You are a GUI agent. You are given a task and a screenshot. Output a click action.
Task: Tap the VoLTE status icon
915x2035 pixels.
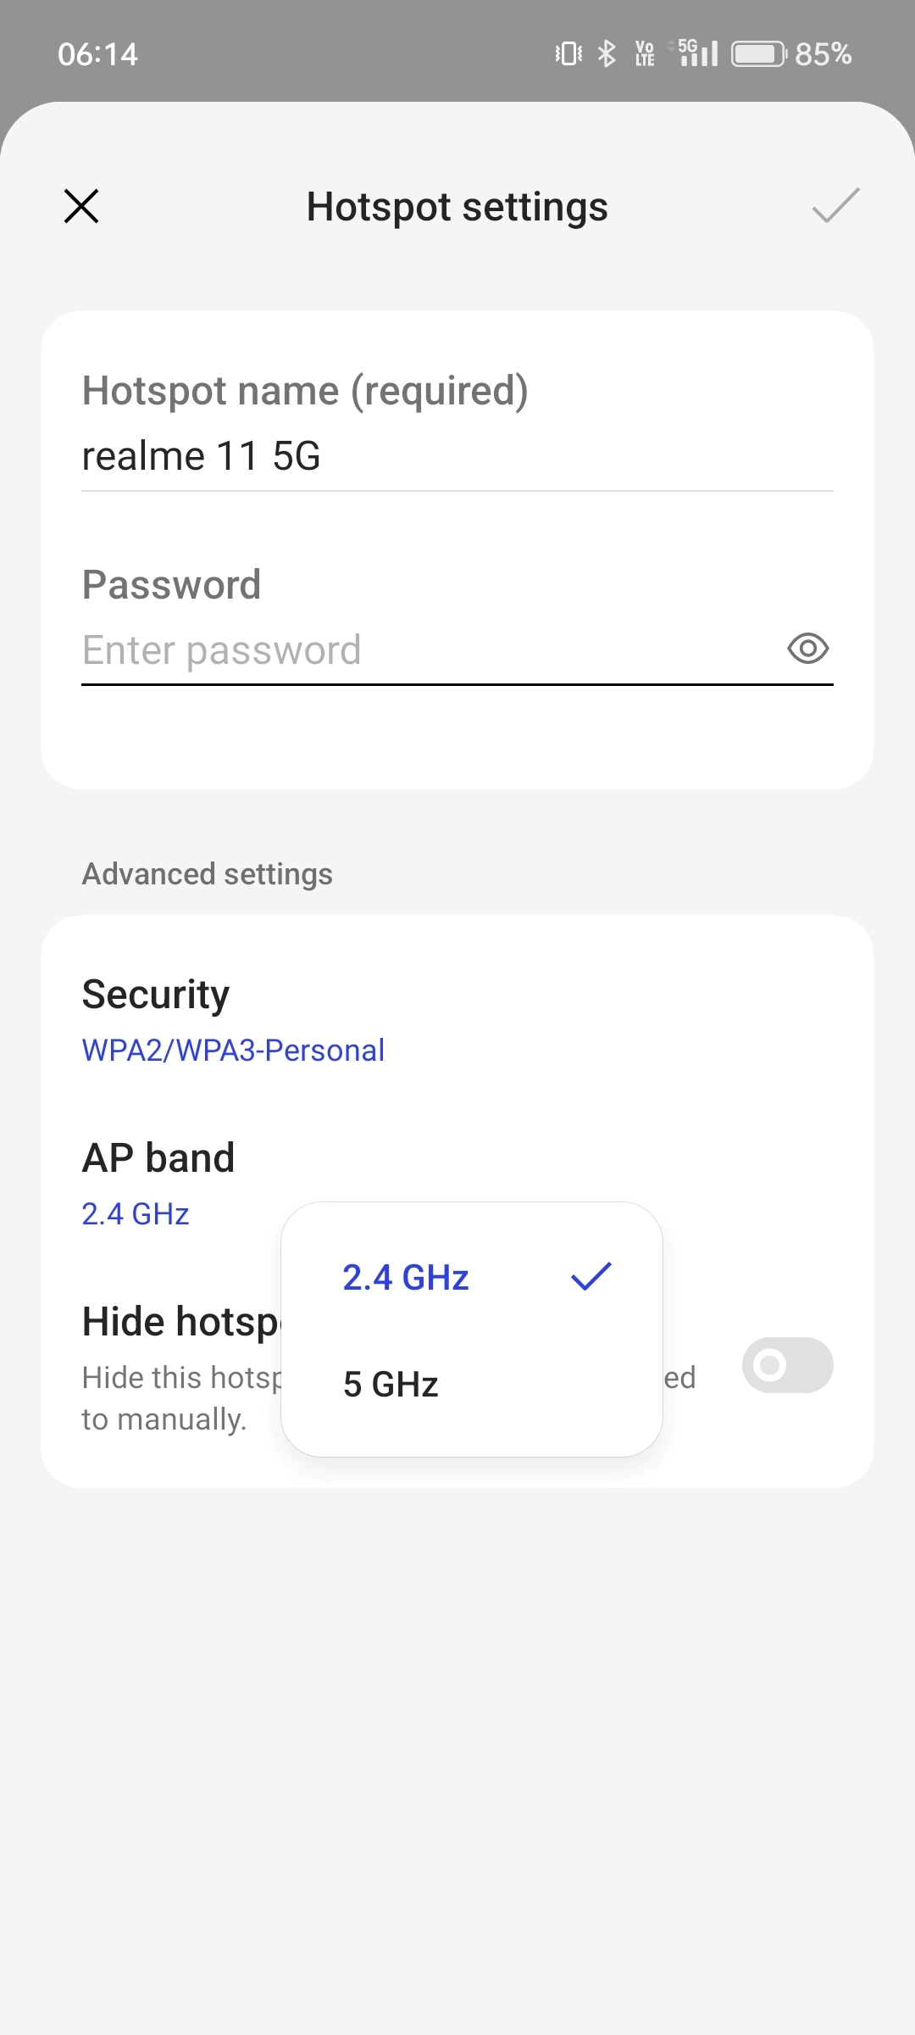(x=645, y=54)
